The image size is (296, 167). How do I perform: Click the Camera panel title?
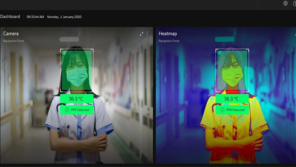click(x=11, y=34)
